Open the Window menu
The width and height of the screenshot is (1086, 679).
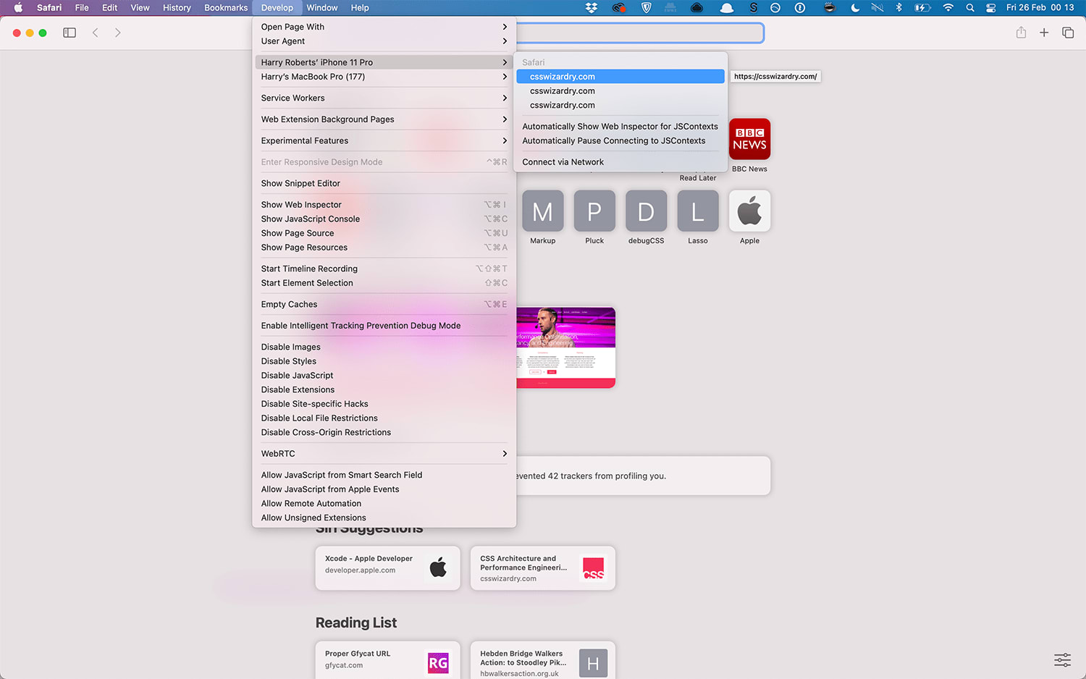pyautogui.click(x=322, y=8)
